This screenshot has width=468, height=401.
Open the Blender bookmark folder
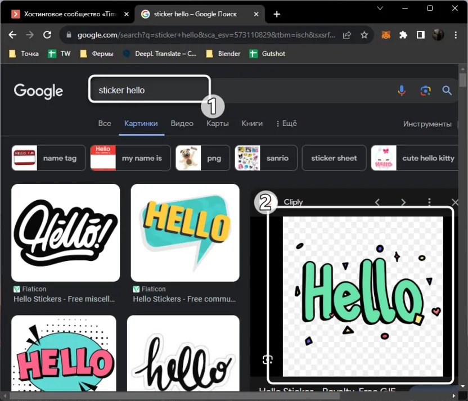223,53
